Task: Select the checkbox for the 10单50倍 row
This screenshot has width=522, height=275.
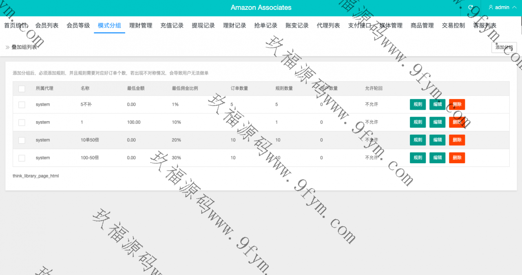Action: [22, 140]
